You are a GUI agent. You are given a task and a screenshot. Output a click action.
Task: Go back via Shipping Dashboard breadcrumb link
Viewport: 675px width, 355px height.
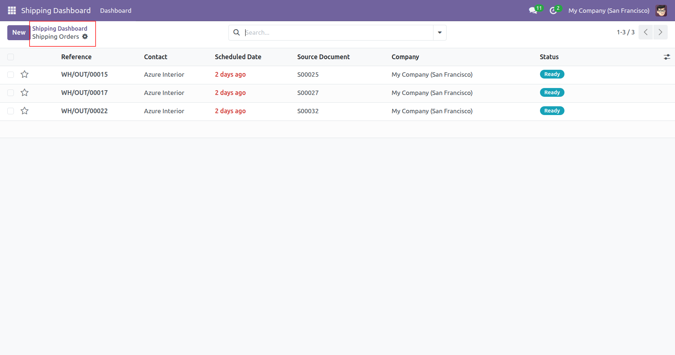pos(59,28)
